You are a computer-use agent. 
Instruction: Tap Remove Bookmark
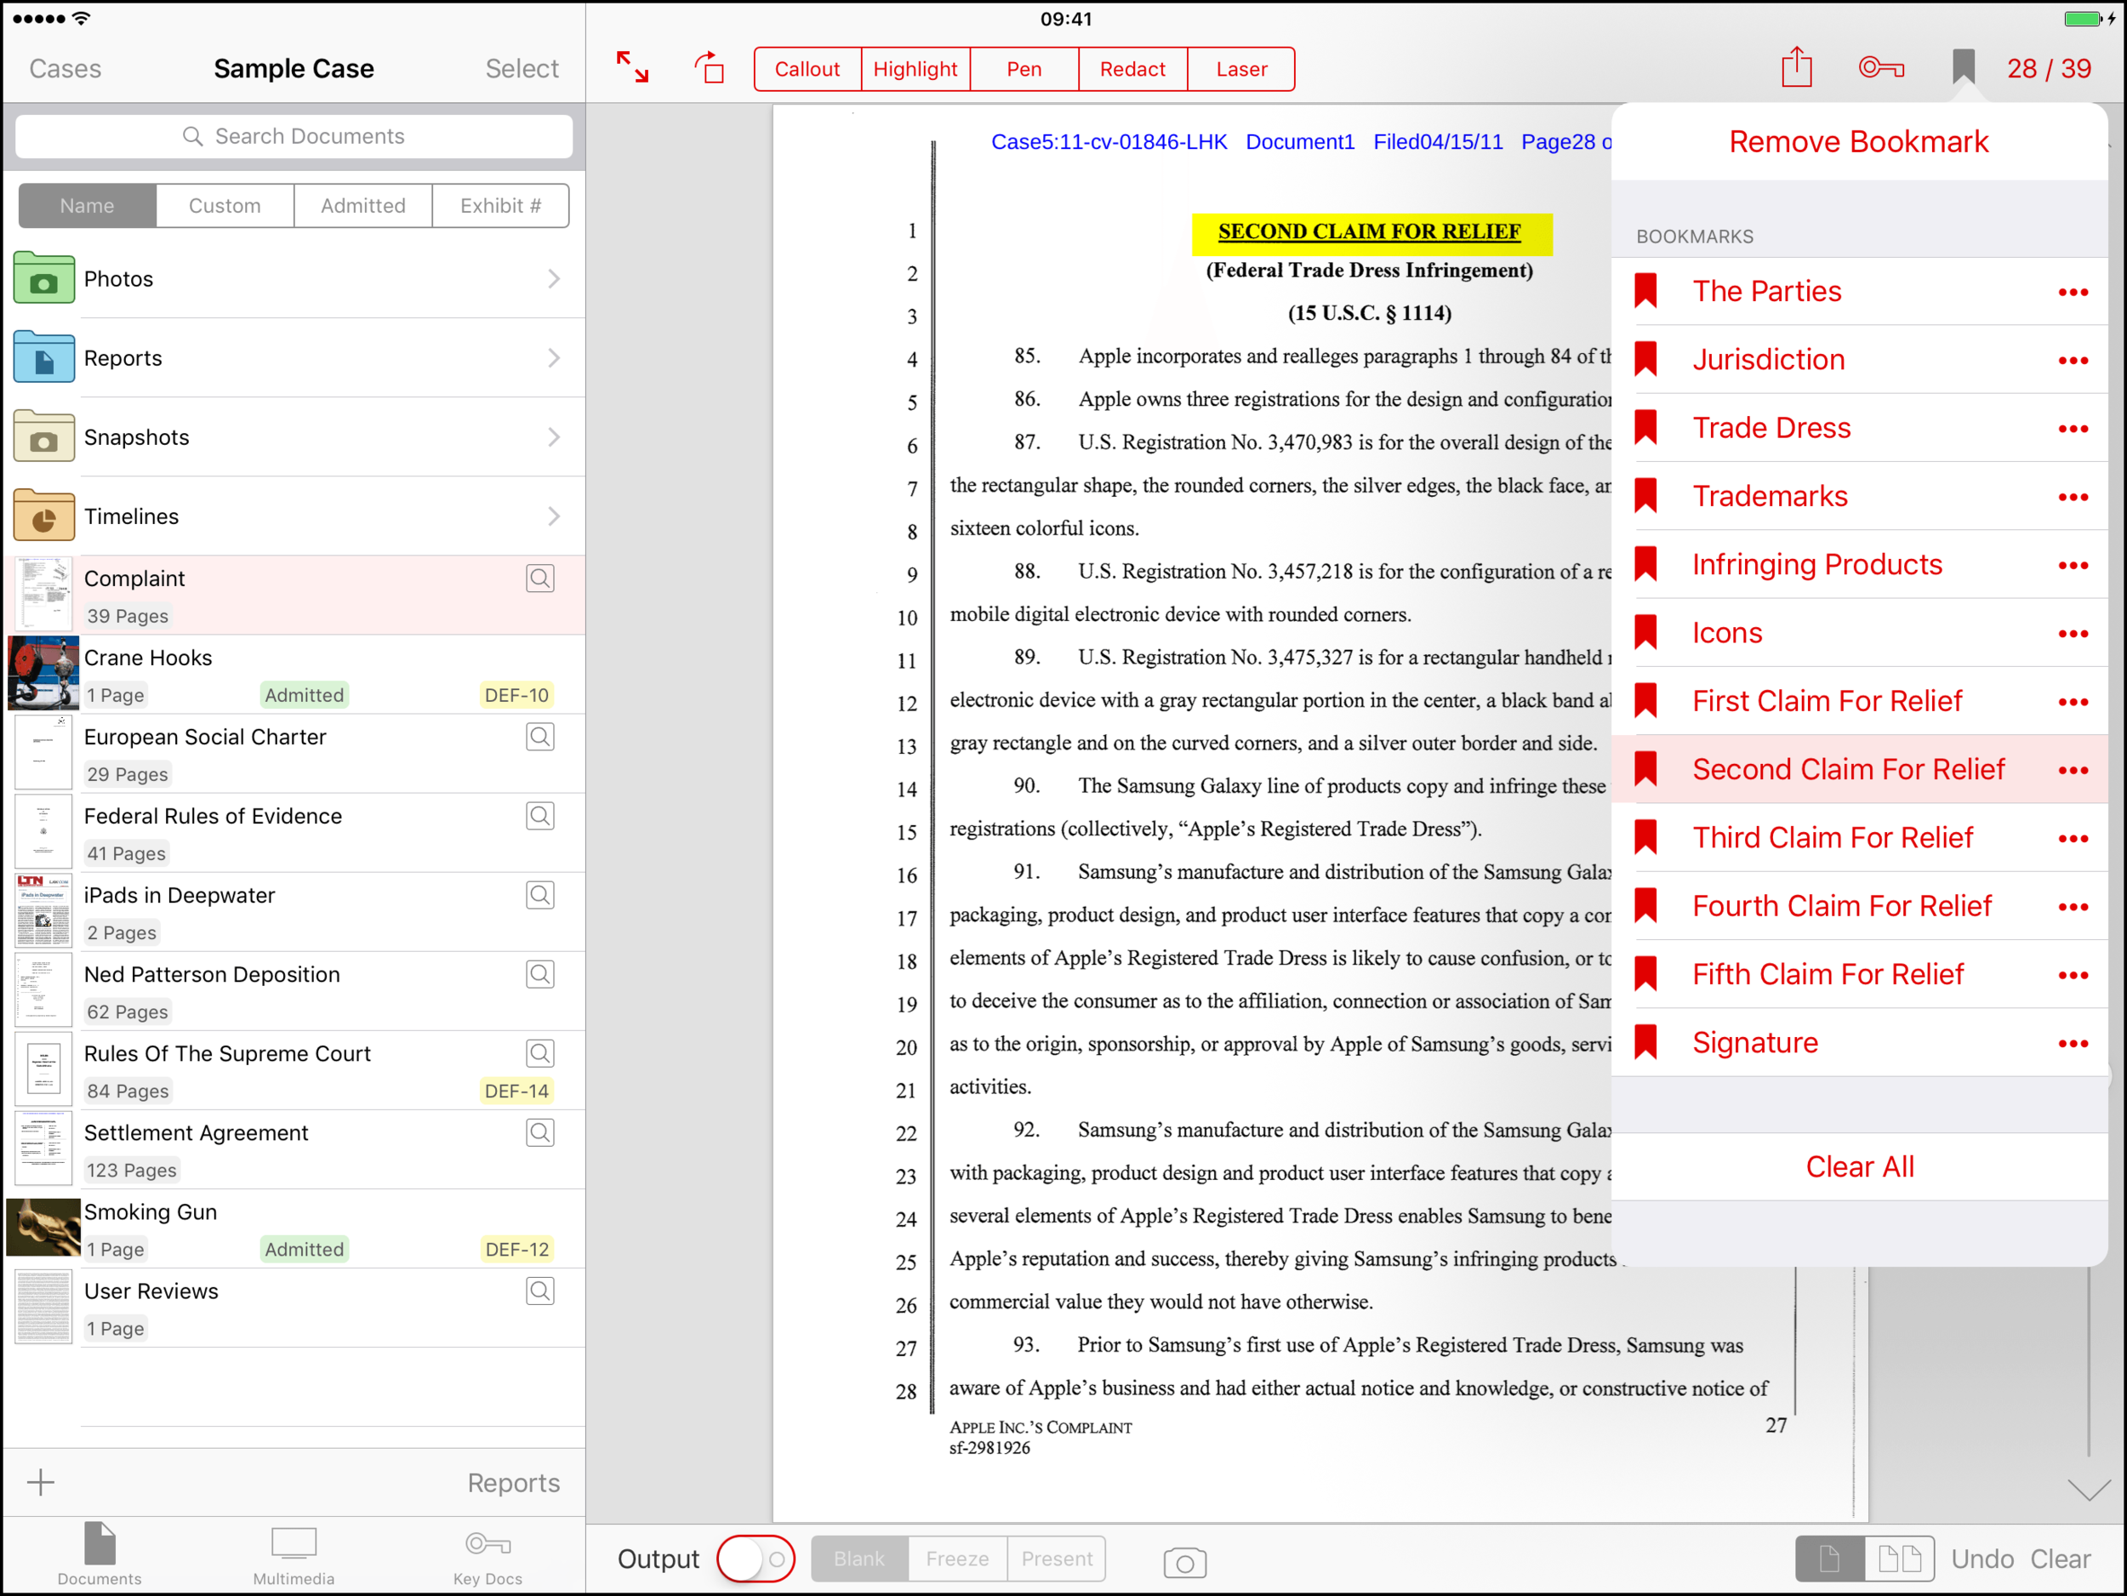[1858, 141]
